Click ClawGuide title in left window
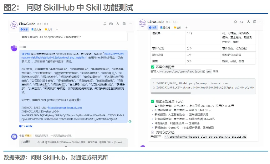Image resolution: width=270 pixels, height=164 pixels. 27,24
